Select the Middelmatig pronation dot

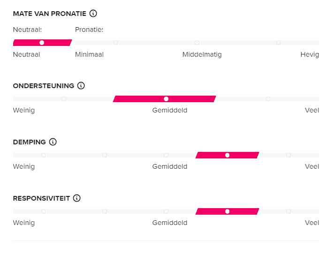tap(197, 43)
